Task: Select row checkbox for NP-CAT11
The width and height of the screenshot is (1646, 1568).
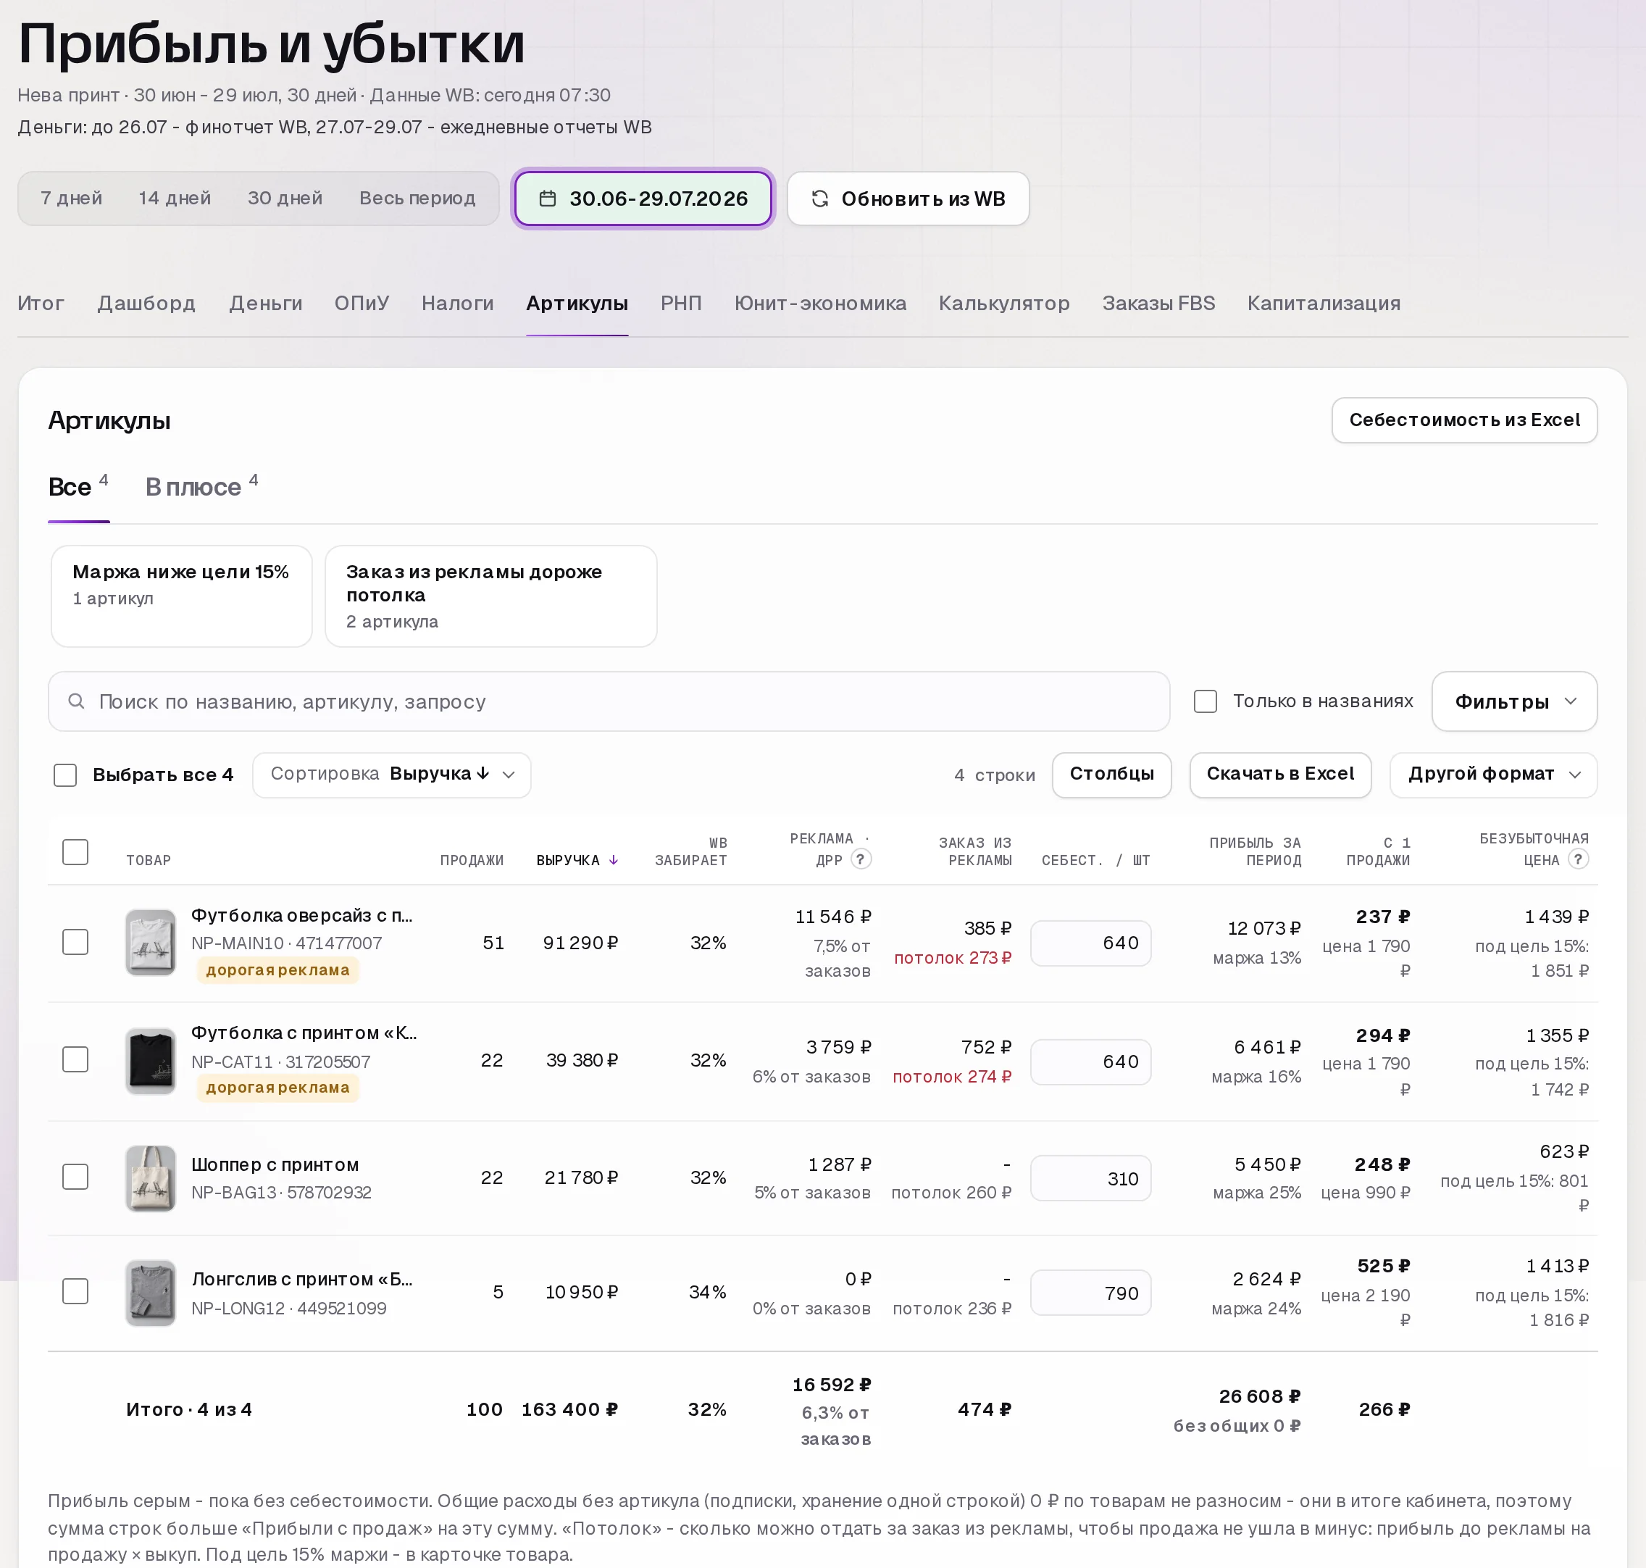Action: tap(75, 1060)
